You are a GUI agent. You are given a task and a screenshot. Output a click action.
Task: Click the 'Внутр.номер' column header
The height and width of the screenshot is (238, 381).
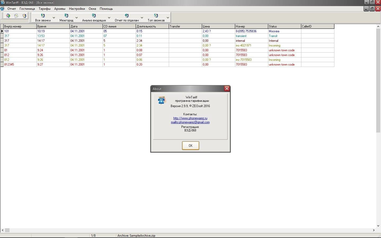pos(20,26)
